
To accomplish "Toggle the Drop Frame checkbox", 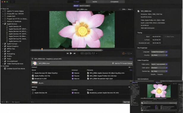I will tap(165, 37).
